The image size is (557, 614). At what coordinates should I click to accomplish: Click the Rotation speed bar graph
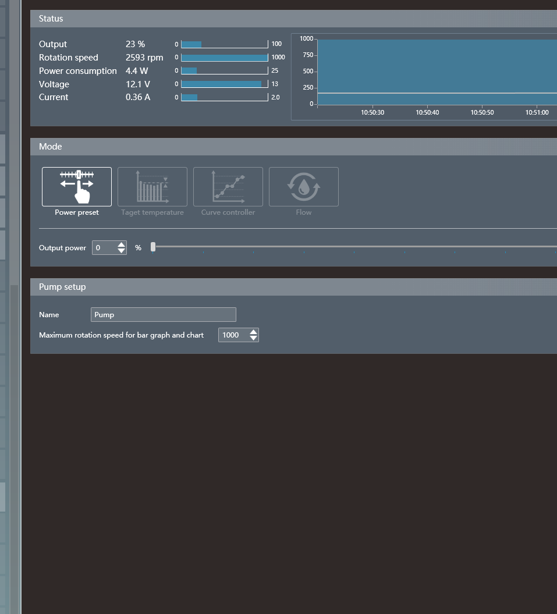click(225, 58)
